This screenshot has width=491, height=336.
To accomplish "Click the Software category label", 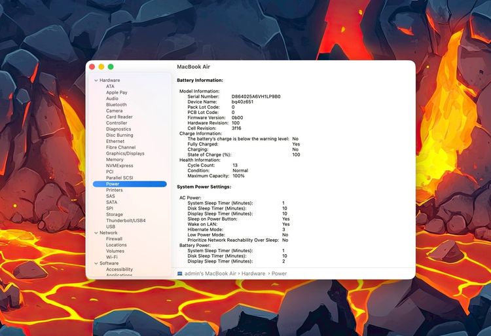I will pos(109,263).
